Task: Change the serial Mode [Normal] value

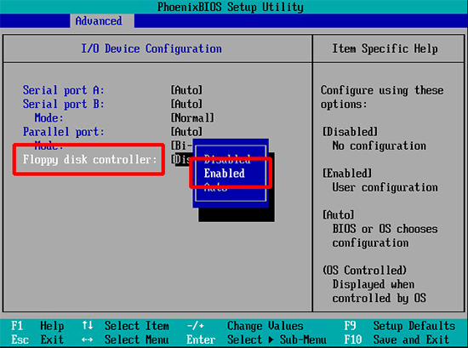Action: (x=192, y=118)
